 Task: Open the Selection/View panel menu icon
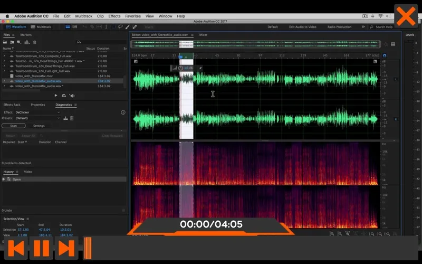pyautogui.click(x=28, y=219)
